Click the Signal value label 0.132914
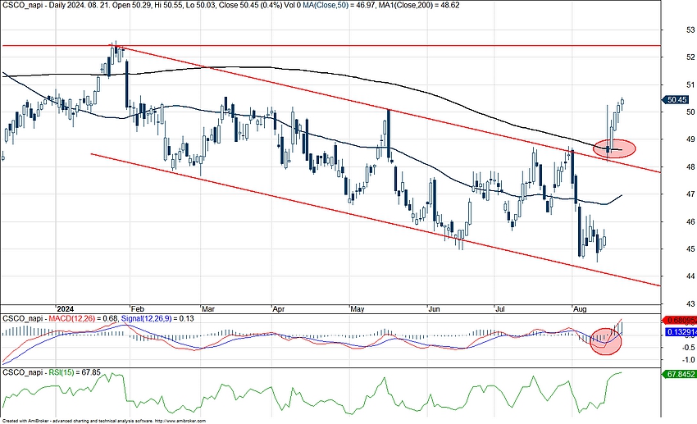 [681, 332]
